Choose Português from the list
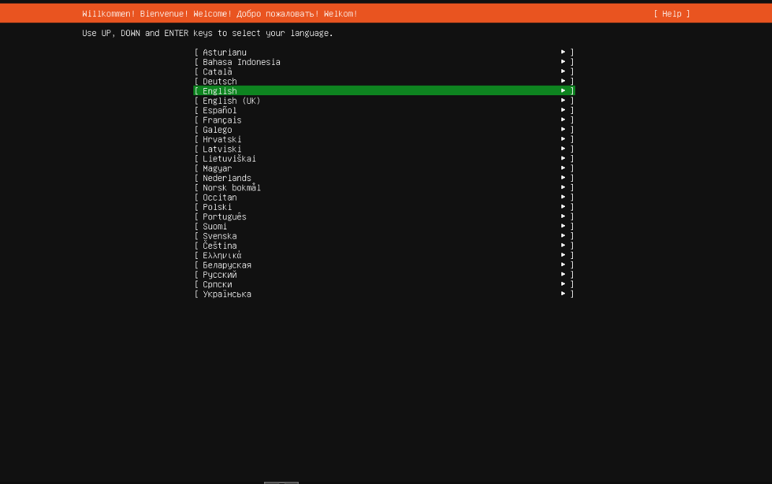 click(x=224, y=216)
